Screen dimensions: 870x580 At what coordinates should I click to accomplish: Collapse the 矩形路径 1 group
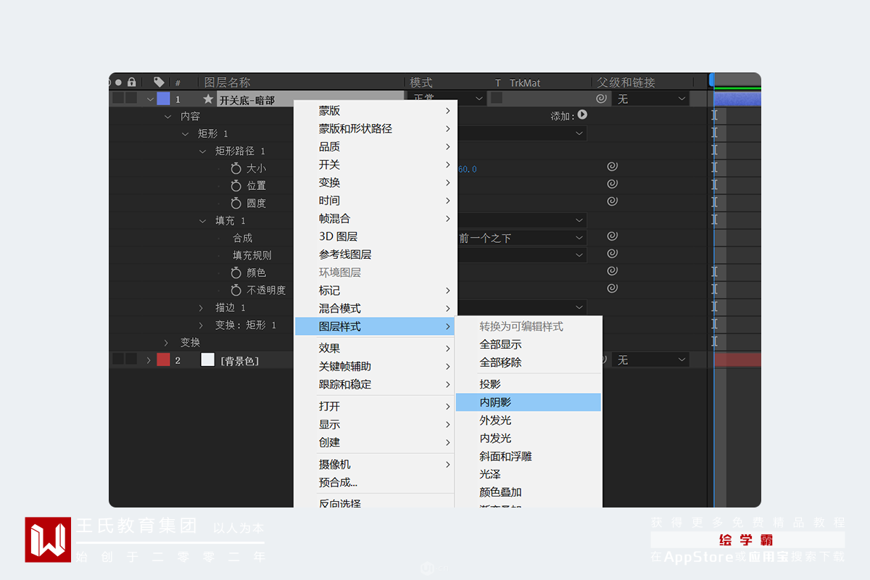pyautogui.click(x=203, y=152)
